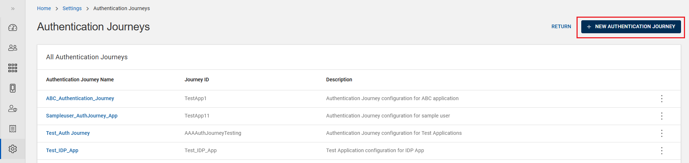Image resolution: width=689 pixels, height=163 pixels.
Task: Click the New Authentication Journey button
Action: (631, 27)
